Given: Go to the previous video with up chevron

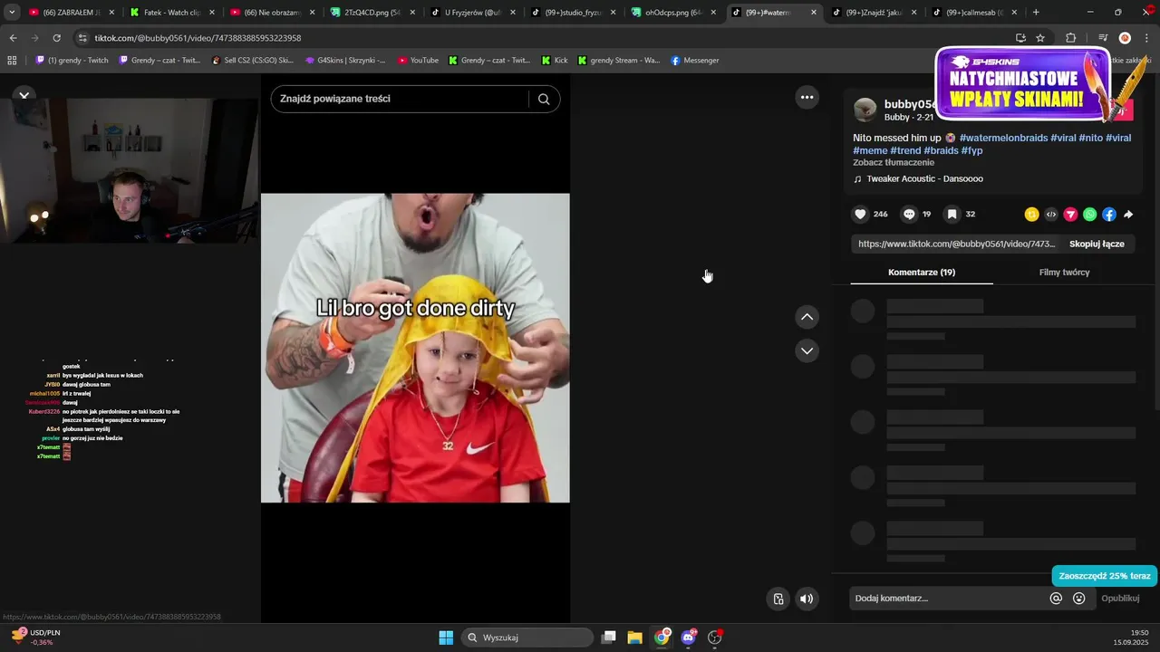Looking at the screenshot, I should click(807, 317).
